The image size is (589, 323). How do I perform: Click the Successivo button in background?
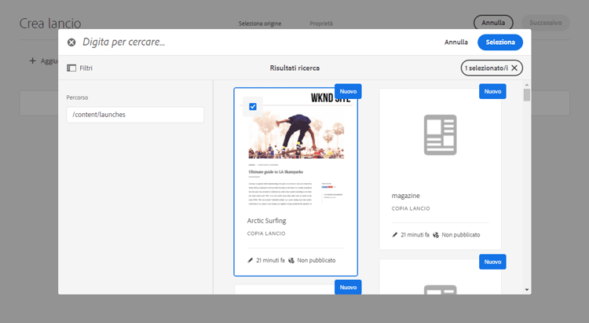(x=546, y=23)
